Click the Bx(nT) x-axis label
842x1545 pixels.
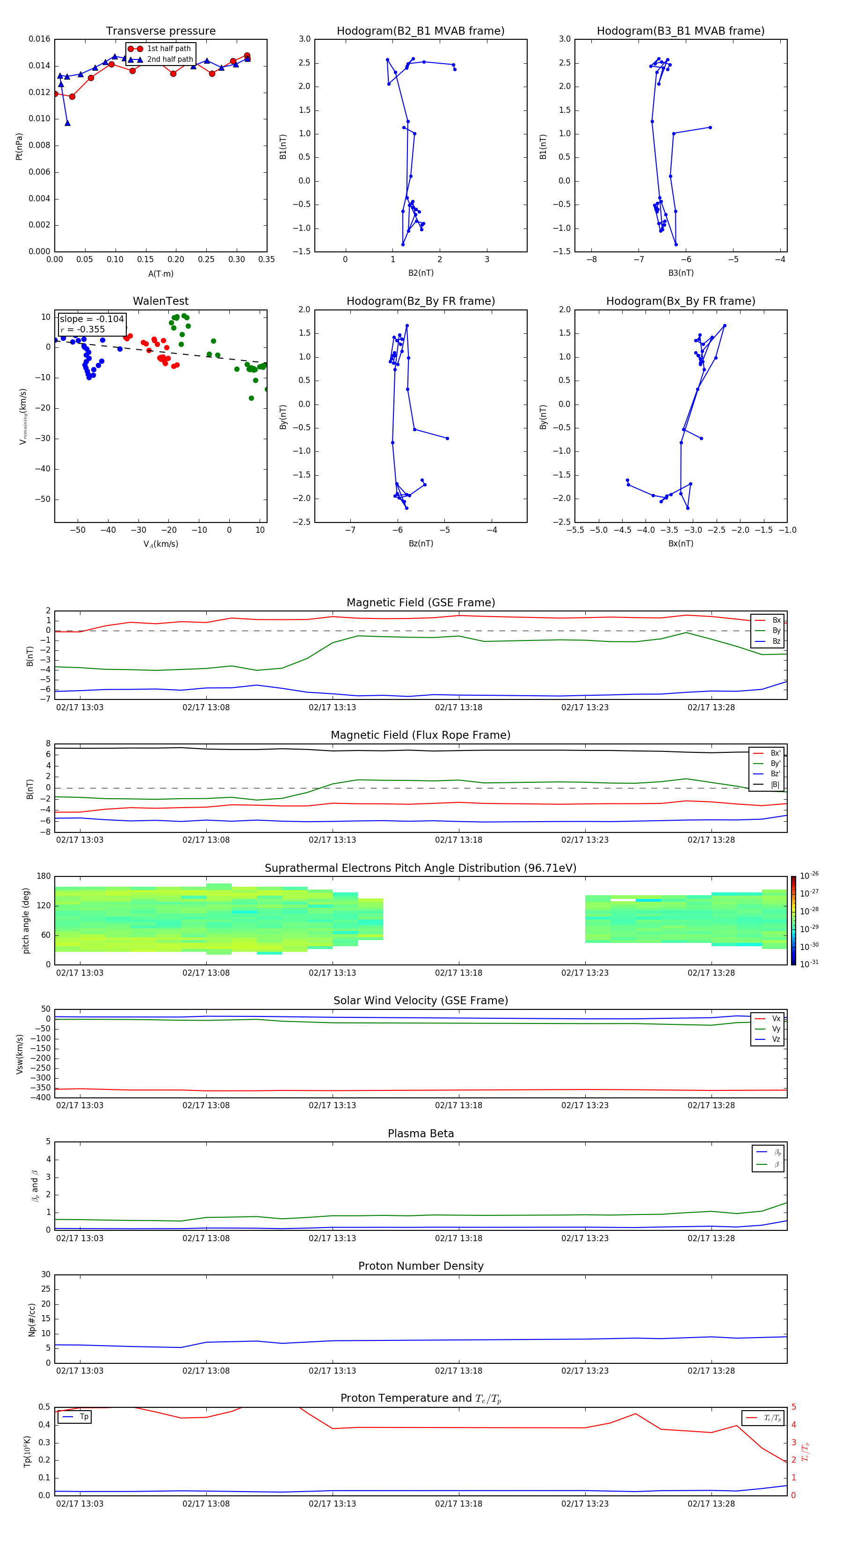point(681,544)
